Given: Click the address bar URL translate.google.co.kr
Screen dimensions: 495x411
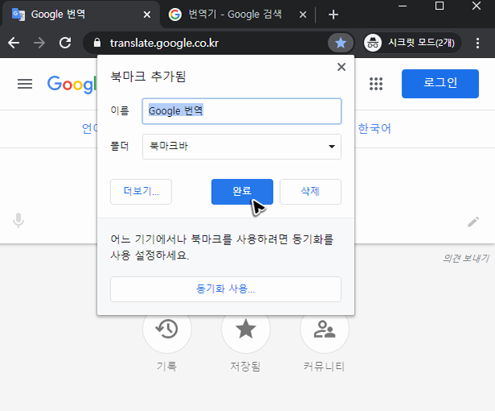Looking at the screenshot, I should coord(164,43).
